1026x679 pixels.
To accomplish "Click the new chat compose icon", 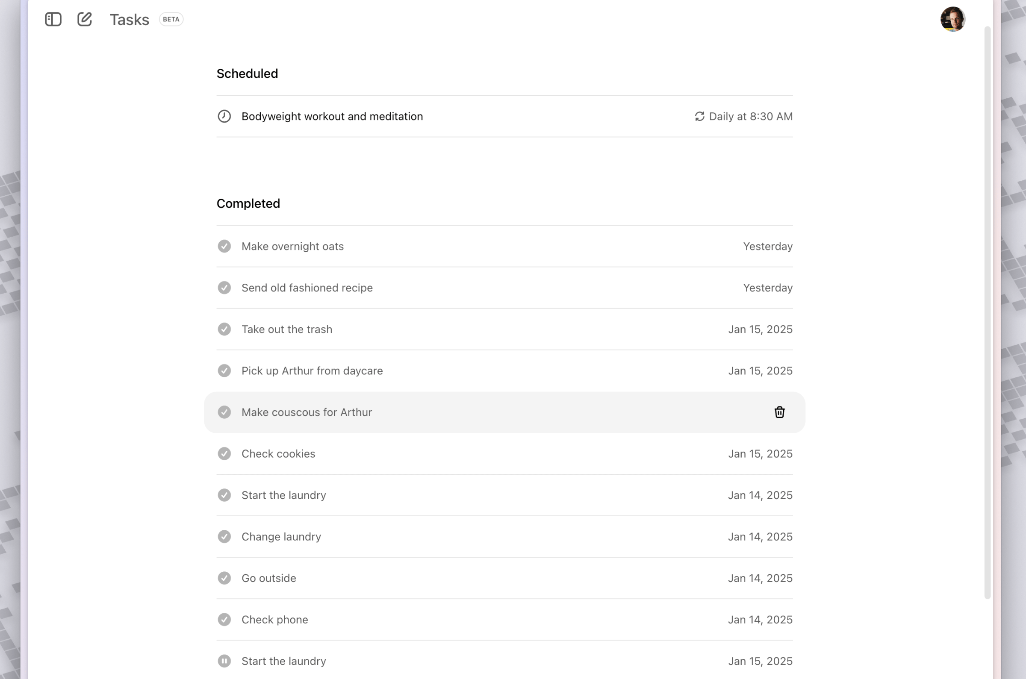I will click(85, 20).
